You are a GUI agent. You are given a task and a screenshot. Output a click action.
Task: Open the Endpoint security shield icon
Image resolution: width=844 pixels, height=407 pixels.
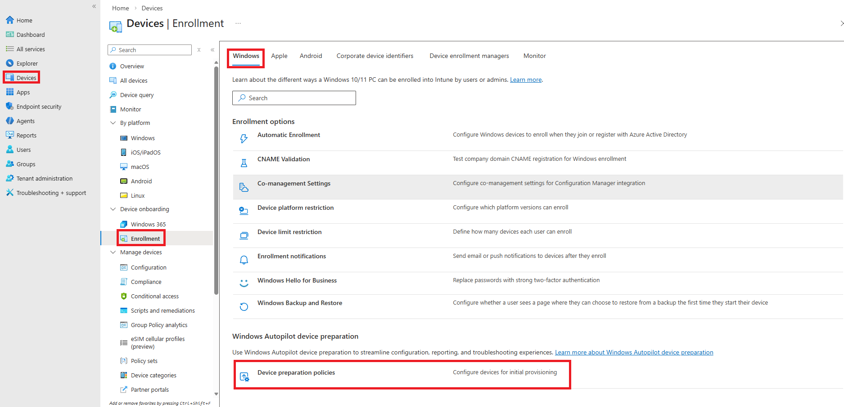(10, 106)
